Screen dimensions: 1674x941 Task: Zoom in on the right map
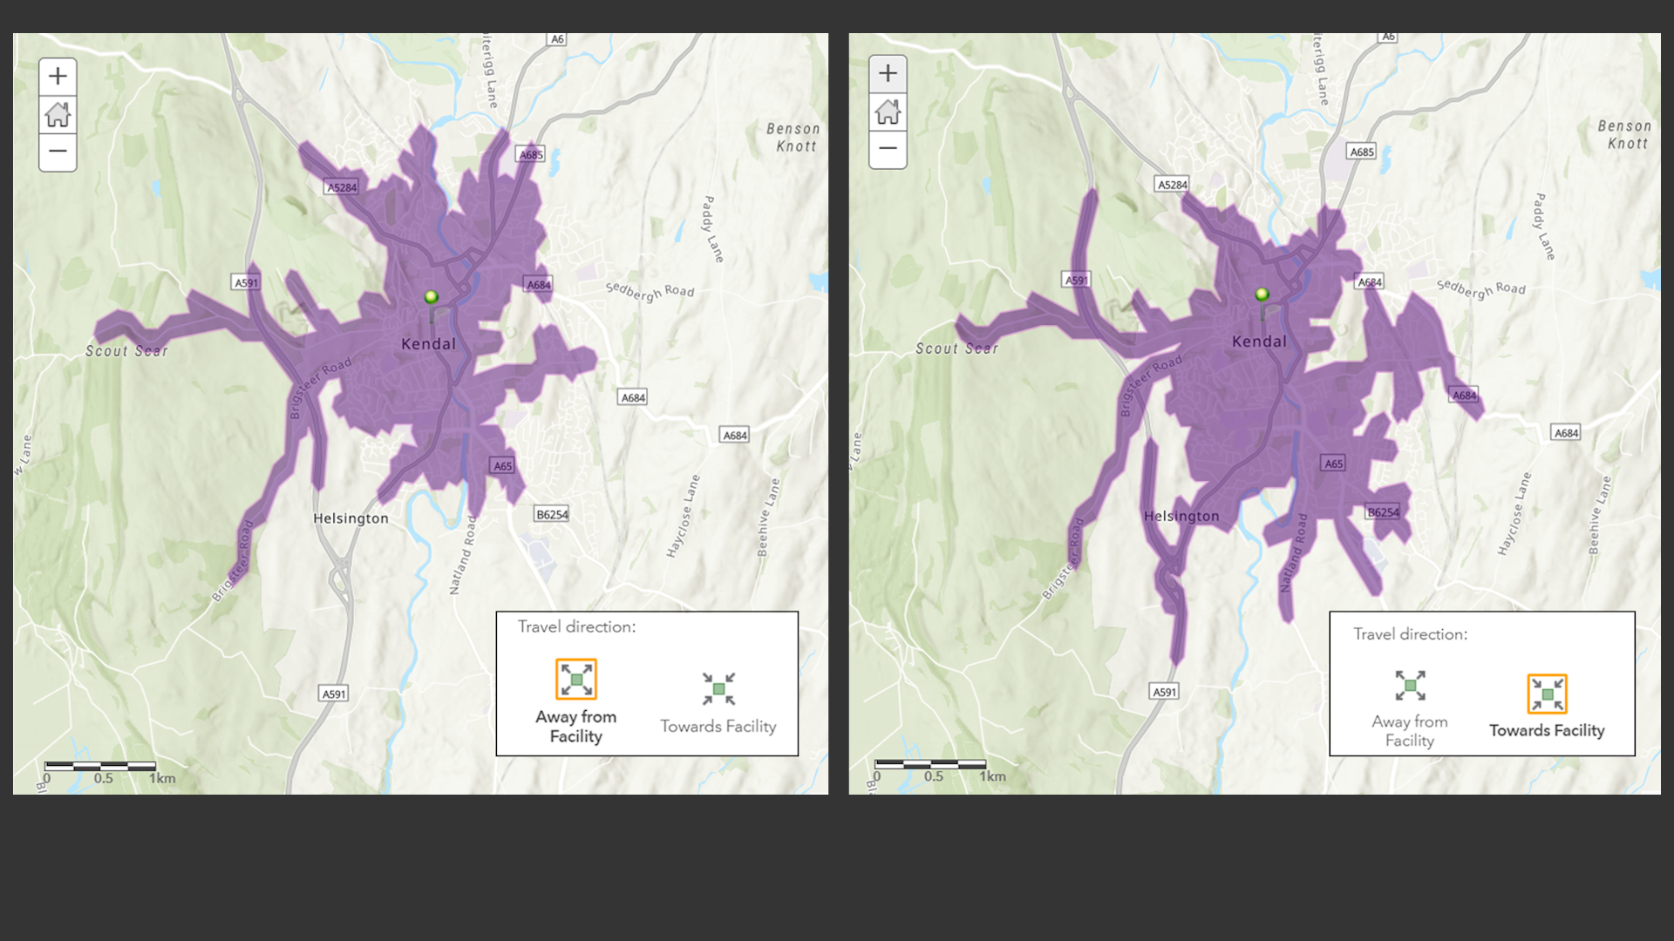click(x=888, y=74)
